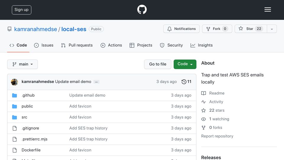Switch to the Projects tab
The image size is (284, 160).
point(141,45)
